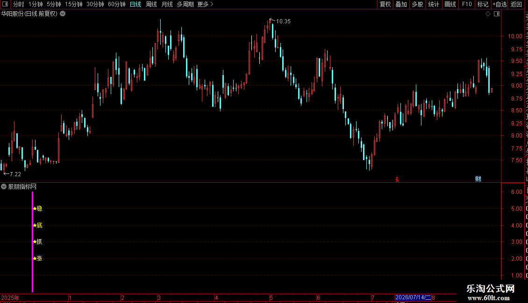Add stock via +自选 button
The image size is (528, 303).
pyautogui.click(x=499, y=4)
